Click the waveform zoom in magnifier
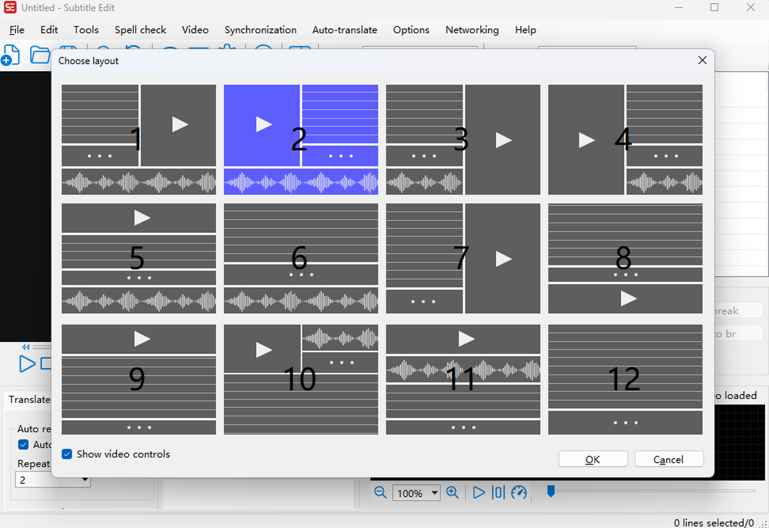 (x=452, y=493)
